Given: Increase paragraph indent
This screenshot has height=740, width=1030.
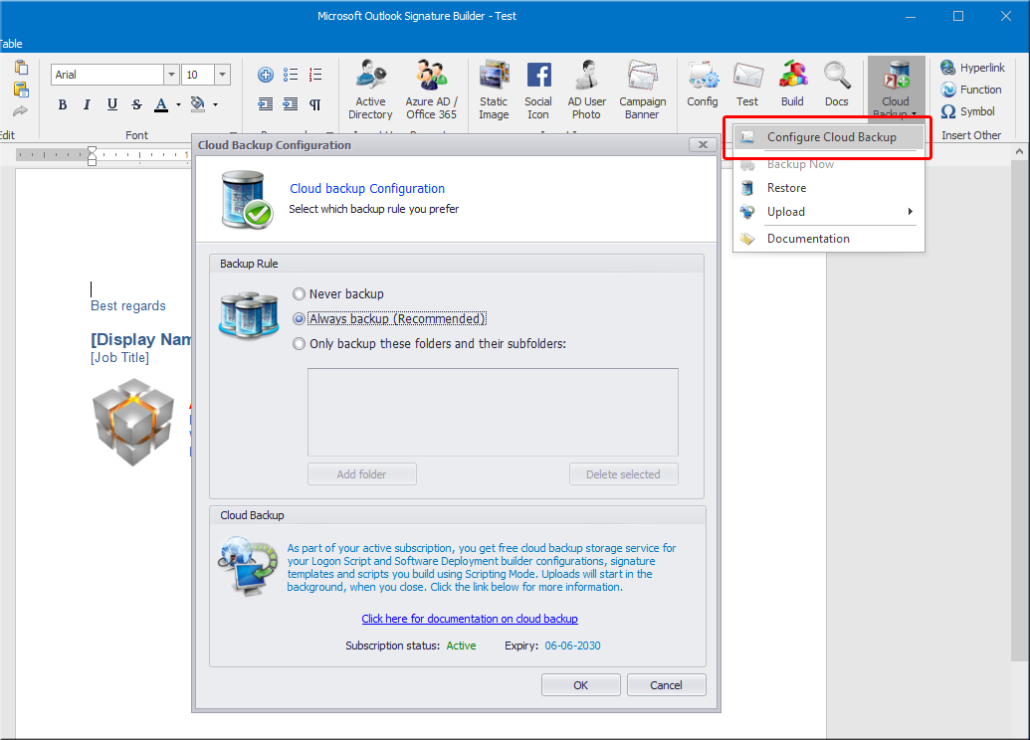Looking at the screenshot, I should pyautogui.click(x=291, y=104).
